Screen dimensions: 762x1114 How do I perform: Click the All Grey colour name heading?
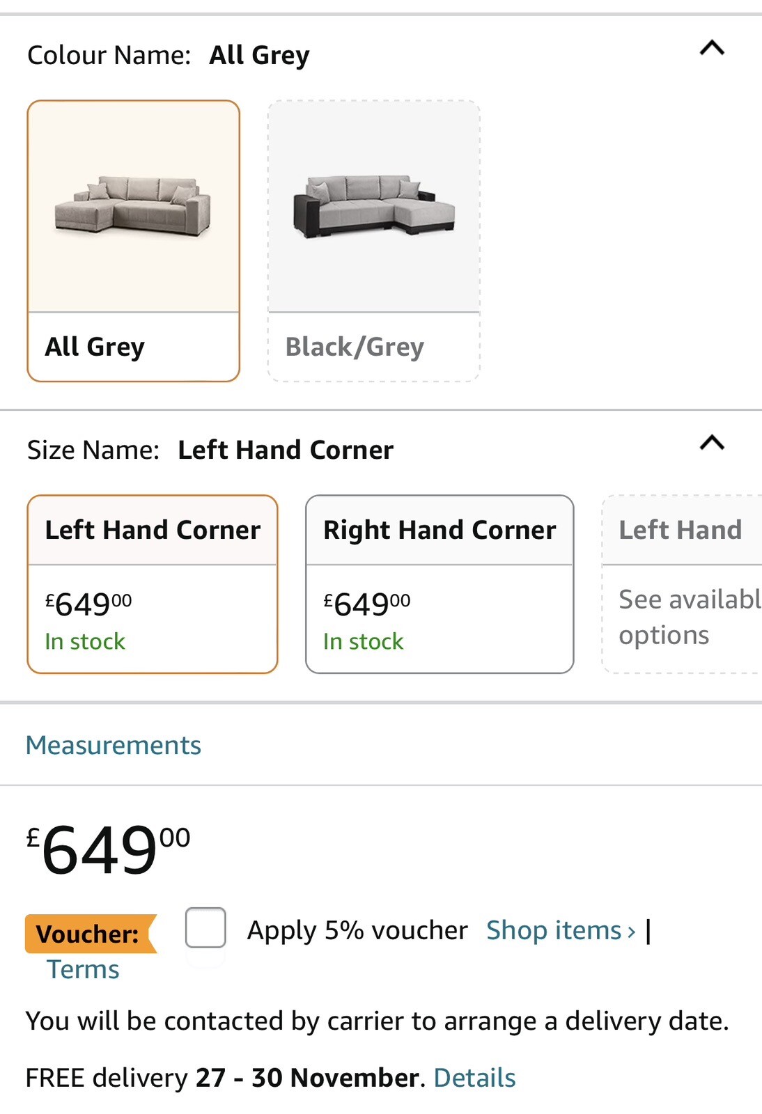point(258,54)
